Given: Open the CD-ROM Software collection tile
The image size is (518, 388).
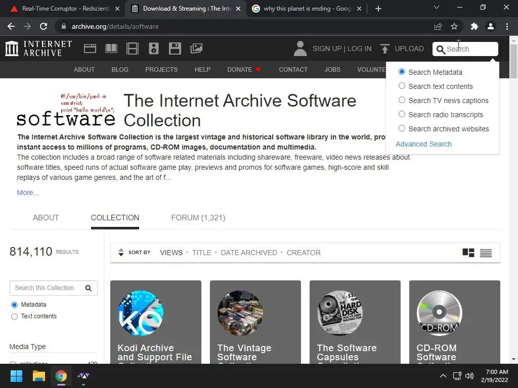Looking at the screenshot, I should [455, 322].
